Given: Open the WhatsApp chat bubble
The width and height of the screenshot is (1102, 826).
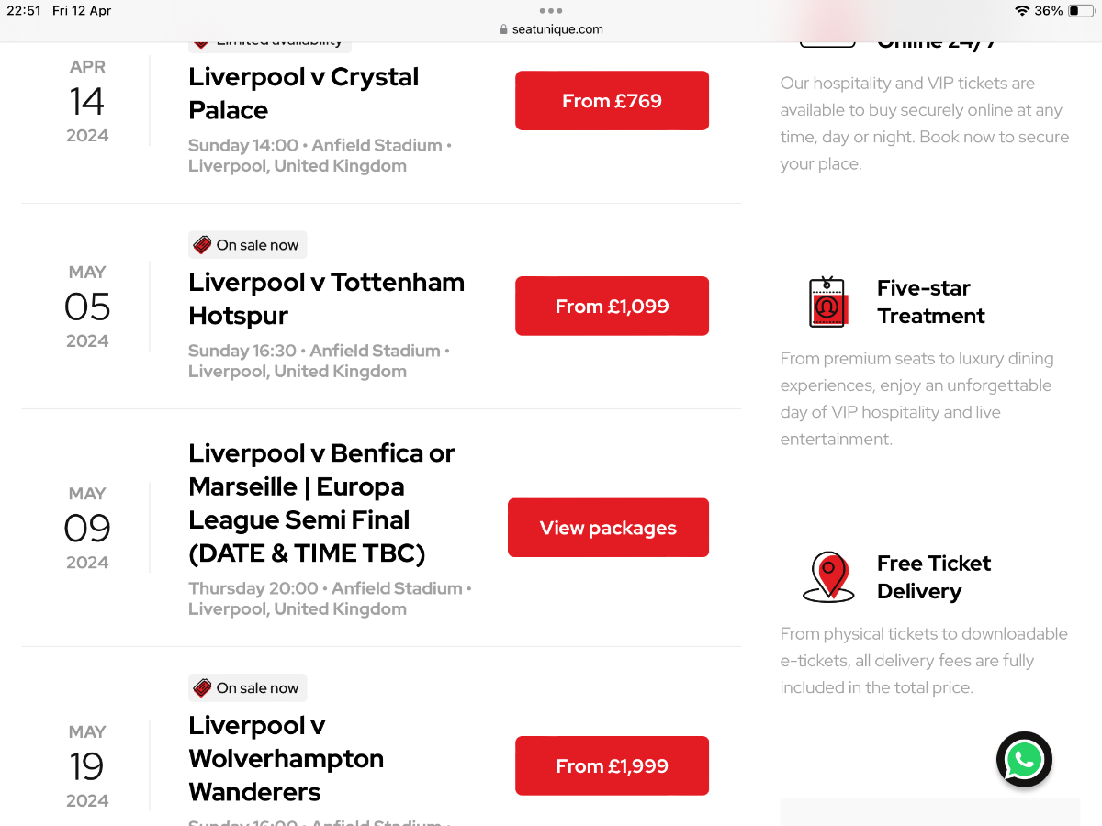Looking at the screenshot, I should pos(1024,759).
